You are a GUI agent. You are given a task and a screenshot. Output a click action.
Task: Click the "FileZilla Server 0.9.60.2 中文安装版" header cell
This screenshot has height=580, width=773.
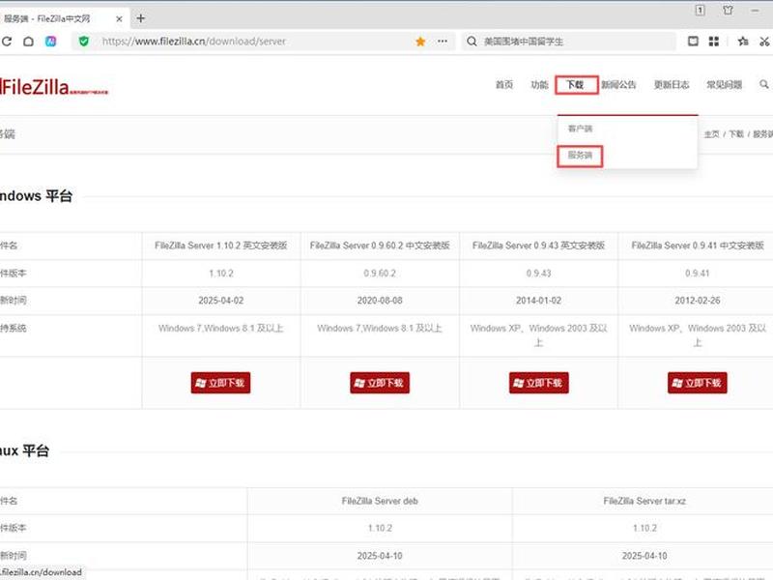380,246
